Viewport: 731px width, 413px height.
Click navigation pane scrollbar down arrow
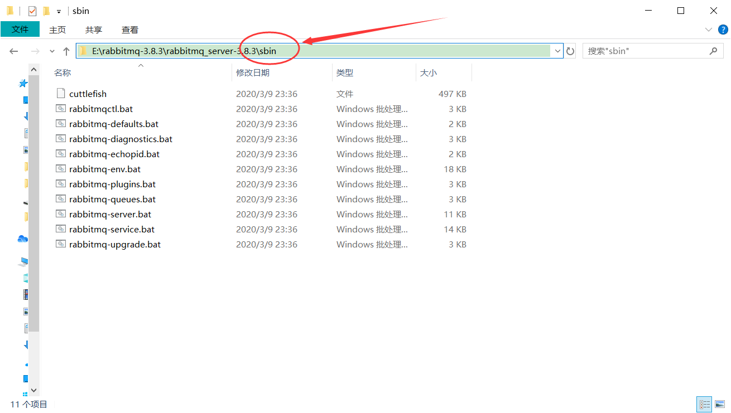33,391
